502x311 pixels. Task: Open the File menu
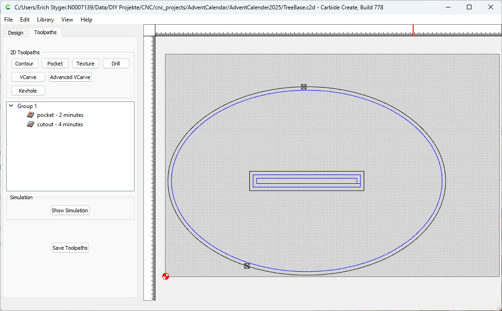[x=8, y=20]
